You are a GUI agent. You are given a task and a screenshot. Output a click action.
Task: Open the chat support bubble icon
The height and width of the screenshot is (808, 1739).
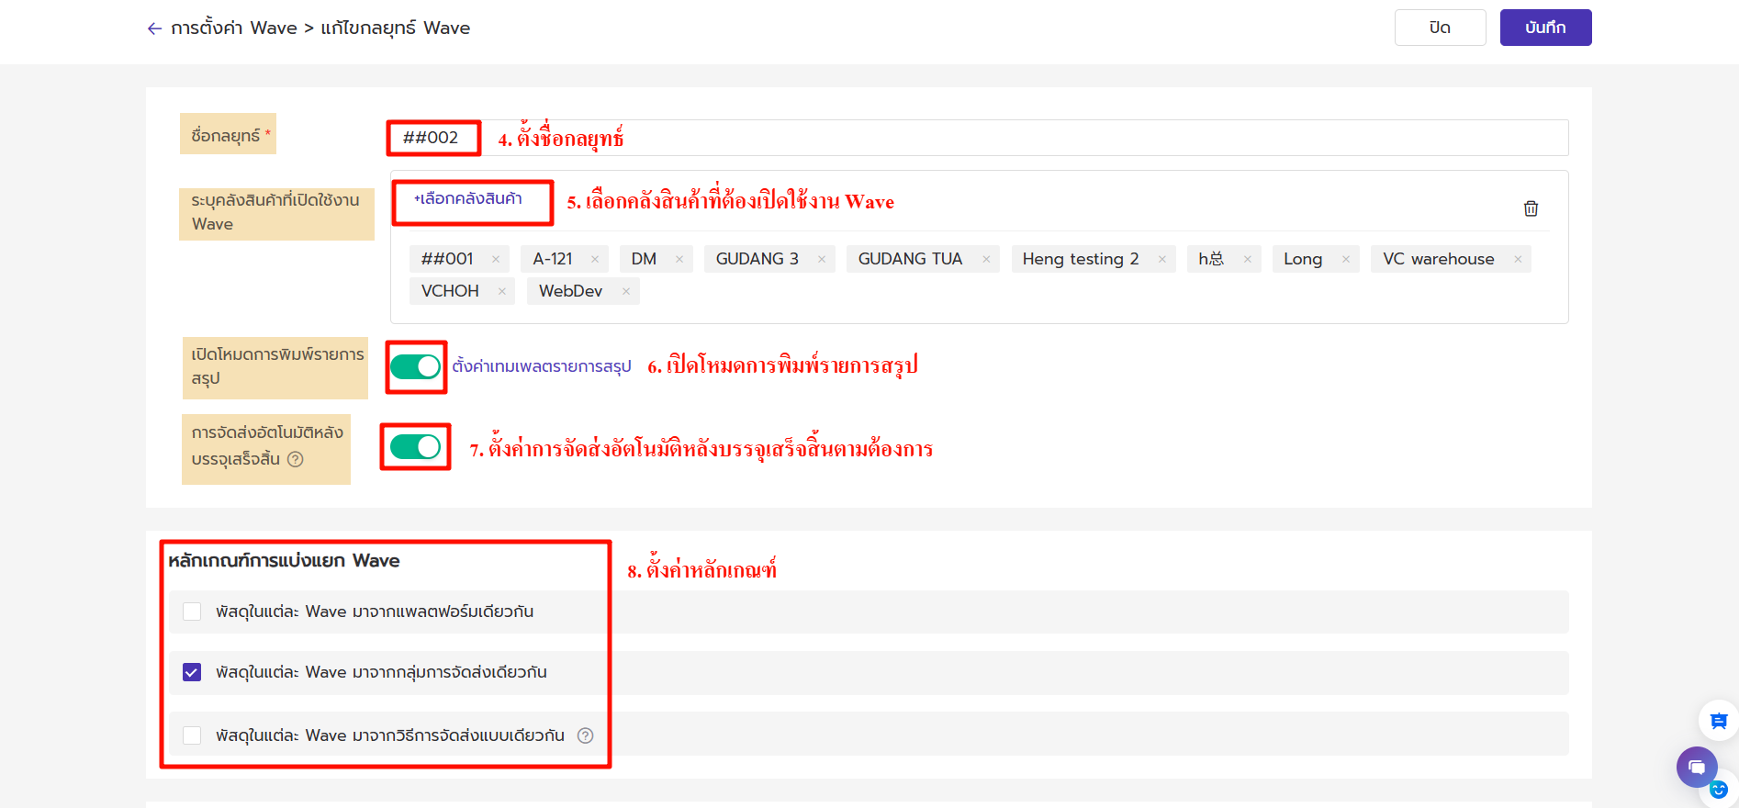click(x=1696, y=767)
